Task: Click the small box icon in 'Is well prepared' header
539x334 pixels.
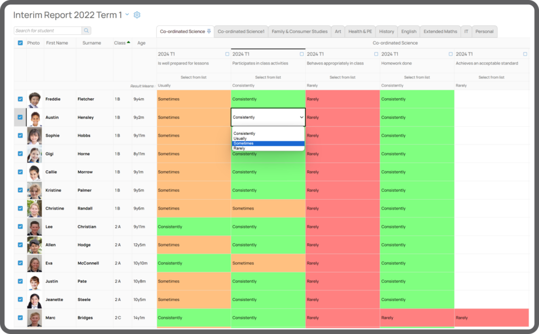Action: click(x=227, y=54)
